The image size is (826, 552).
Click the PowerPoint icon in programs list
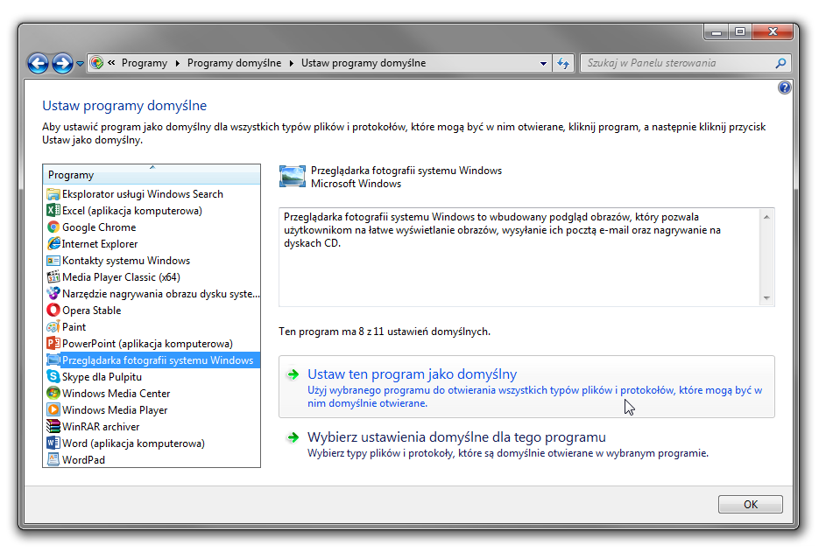tap(53, 344)
